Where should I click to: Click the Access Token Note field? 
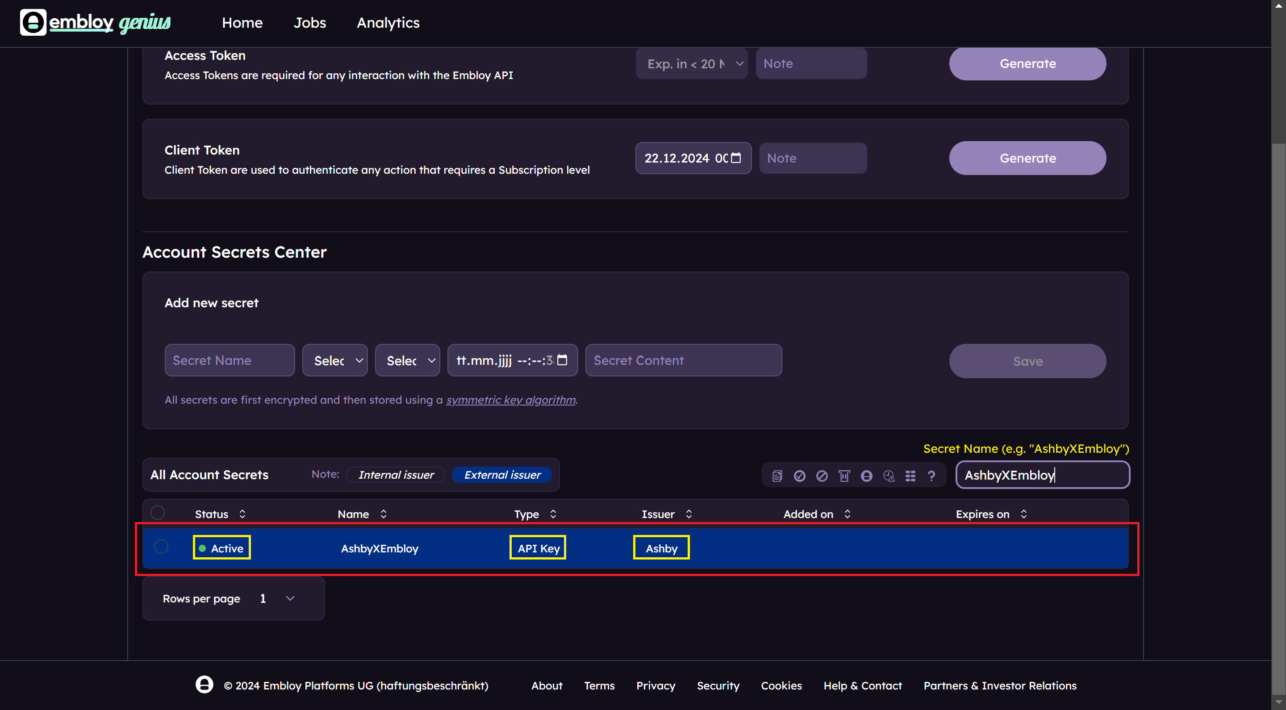(x=811, y=63)
